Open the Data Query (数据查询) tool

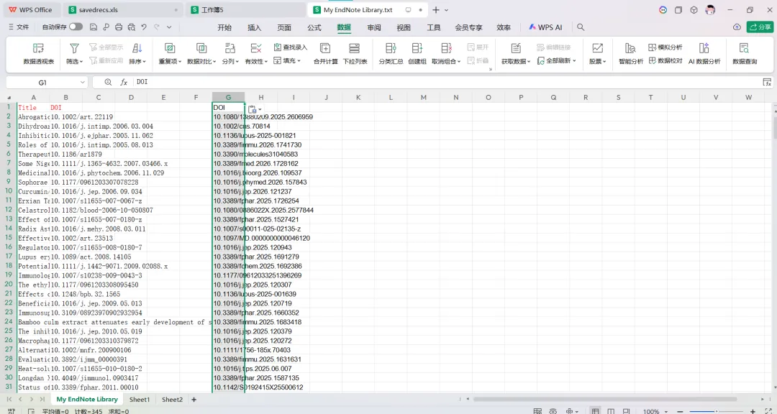(x=745, y=54)
